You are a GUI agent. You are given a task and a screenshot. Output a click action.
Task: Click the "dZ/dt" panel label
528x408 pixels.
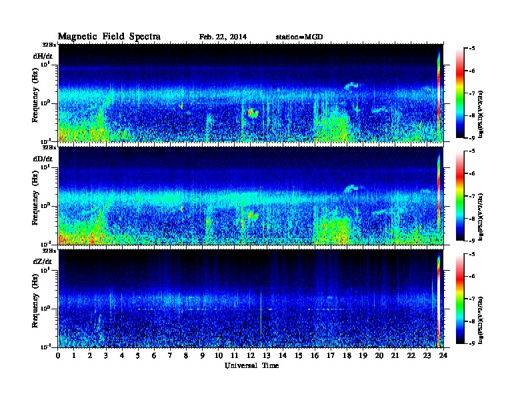click(43, 261)
